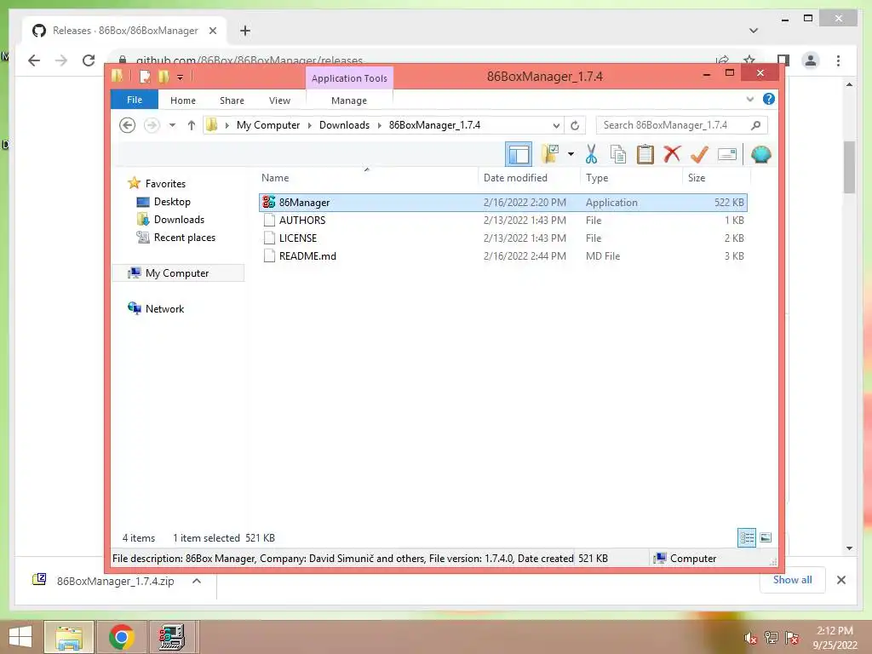Open the Home ribbon tab
Screen dimensions: 872x654
[x=183, y=100]
